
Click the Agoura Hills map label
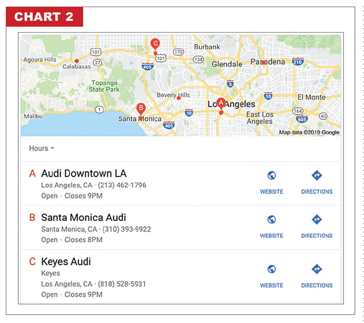coord(40,60)
